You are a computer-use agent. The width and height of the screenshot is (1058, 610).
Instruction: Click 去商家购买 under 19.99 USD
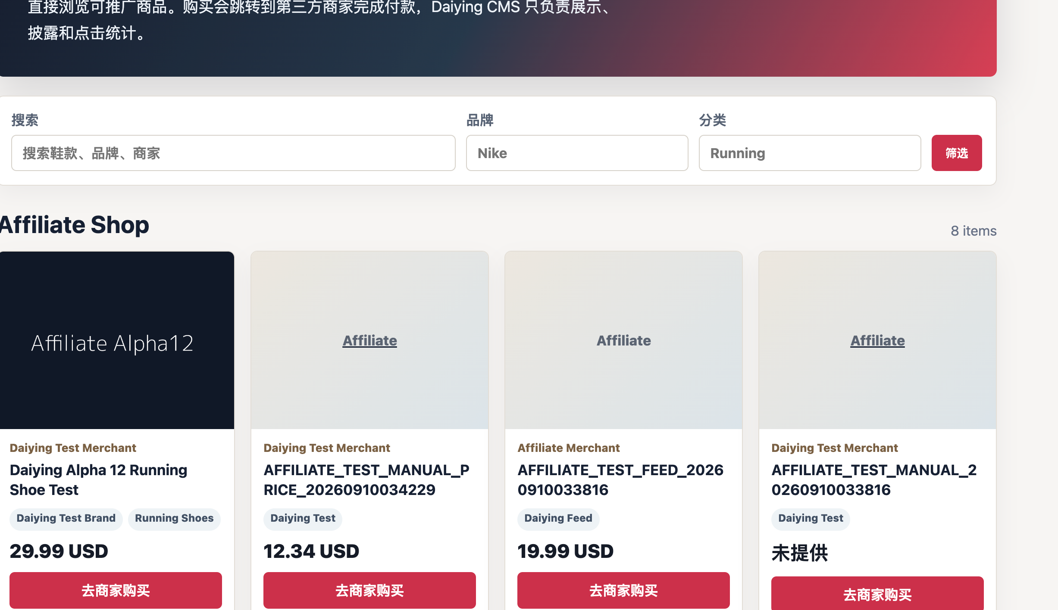coord(623,590)
